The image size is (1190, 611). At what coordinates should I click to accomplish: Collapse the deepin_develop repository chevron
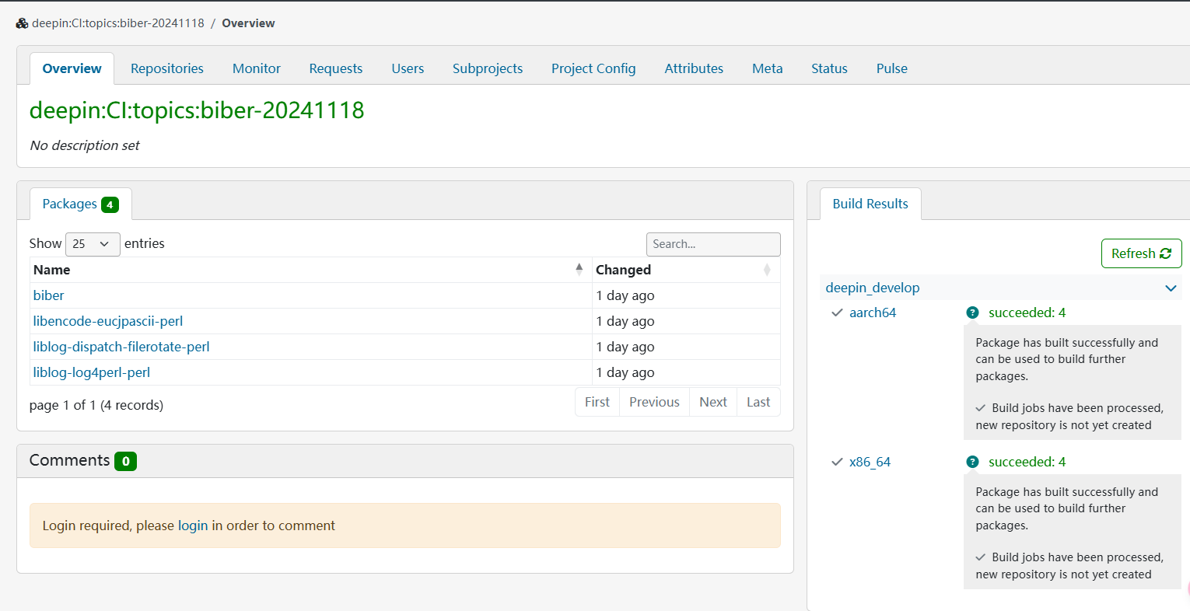[1171, 288]
